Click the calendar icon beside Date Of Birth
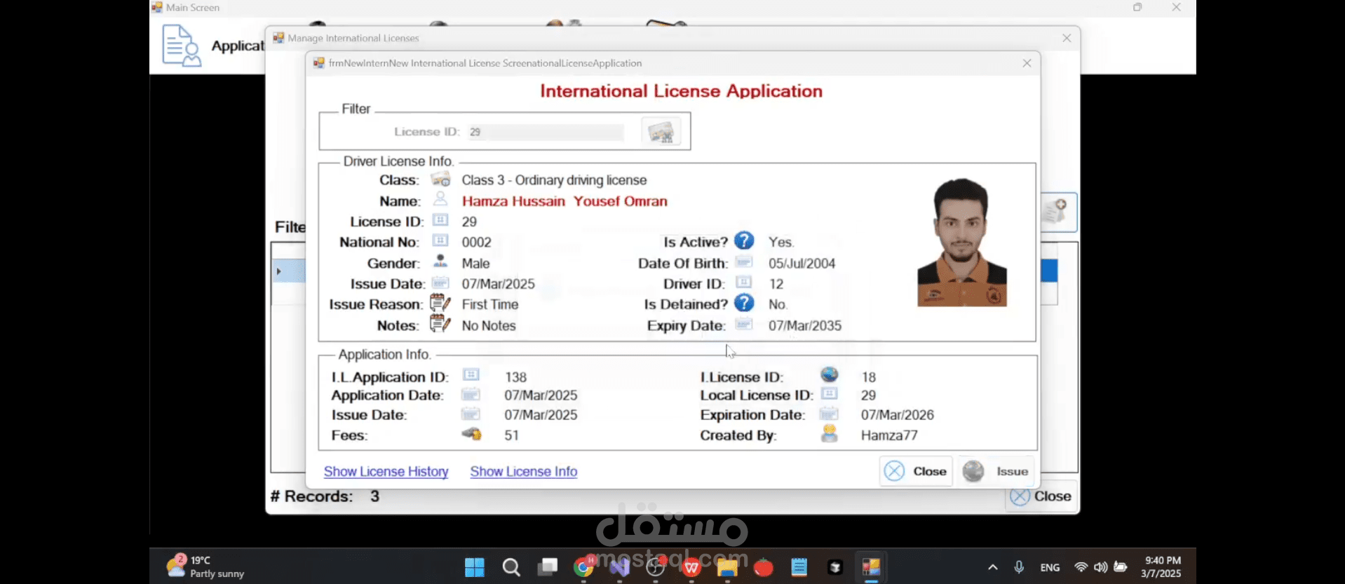Viewport: 1345px width, 584px height. [744, 262]
